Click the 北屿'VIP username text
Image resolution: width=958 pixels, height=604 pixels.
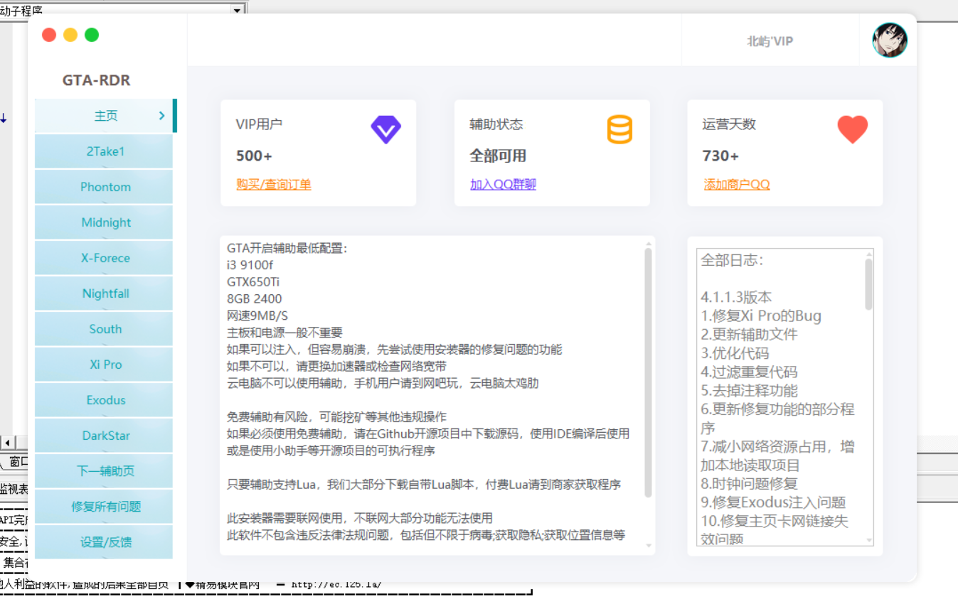point(770,41)
